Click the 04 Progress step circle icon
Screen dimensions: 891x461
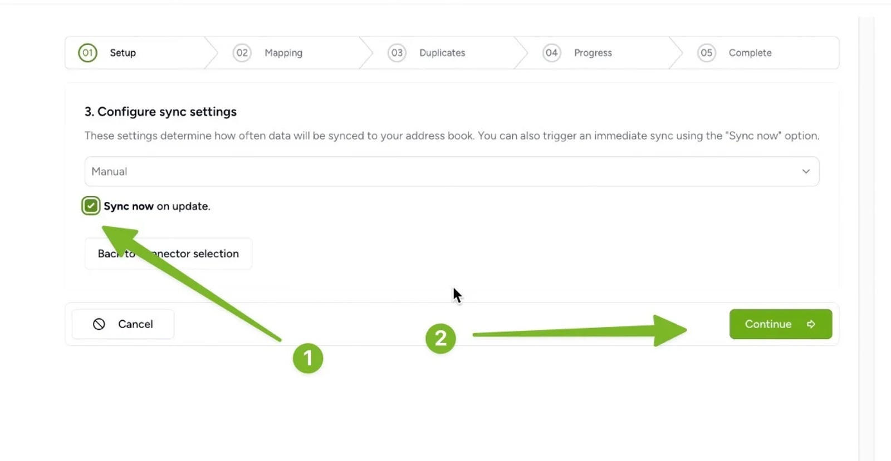(552, 52)
